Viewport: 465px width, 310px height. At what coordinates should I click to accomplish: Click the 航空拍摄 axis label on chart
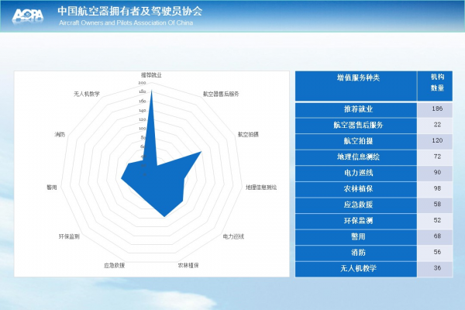pos(248,134)
